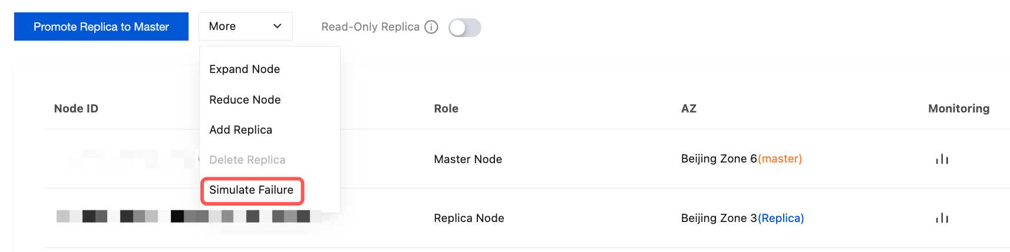Click the Replica Node role cell
This screenshot has height=252, width=1010.
[x=468, y=218]
